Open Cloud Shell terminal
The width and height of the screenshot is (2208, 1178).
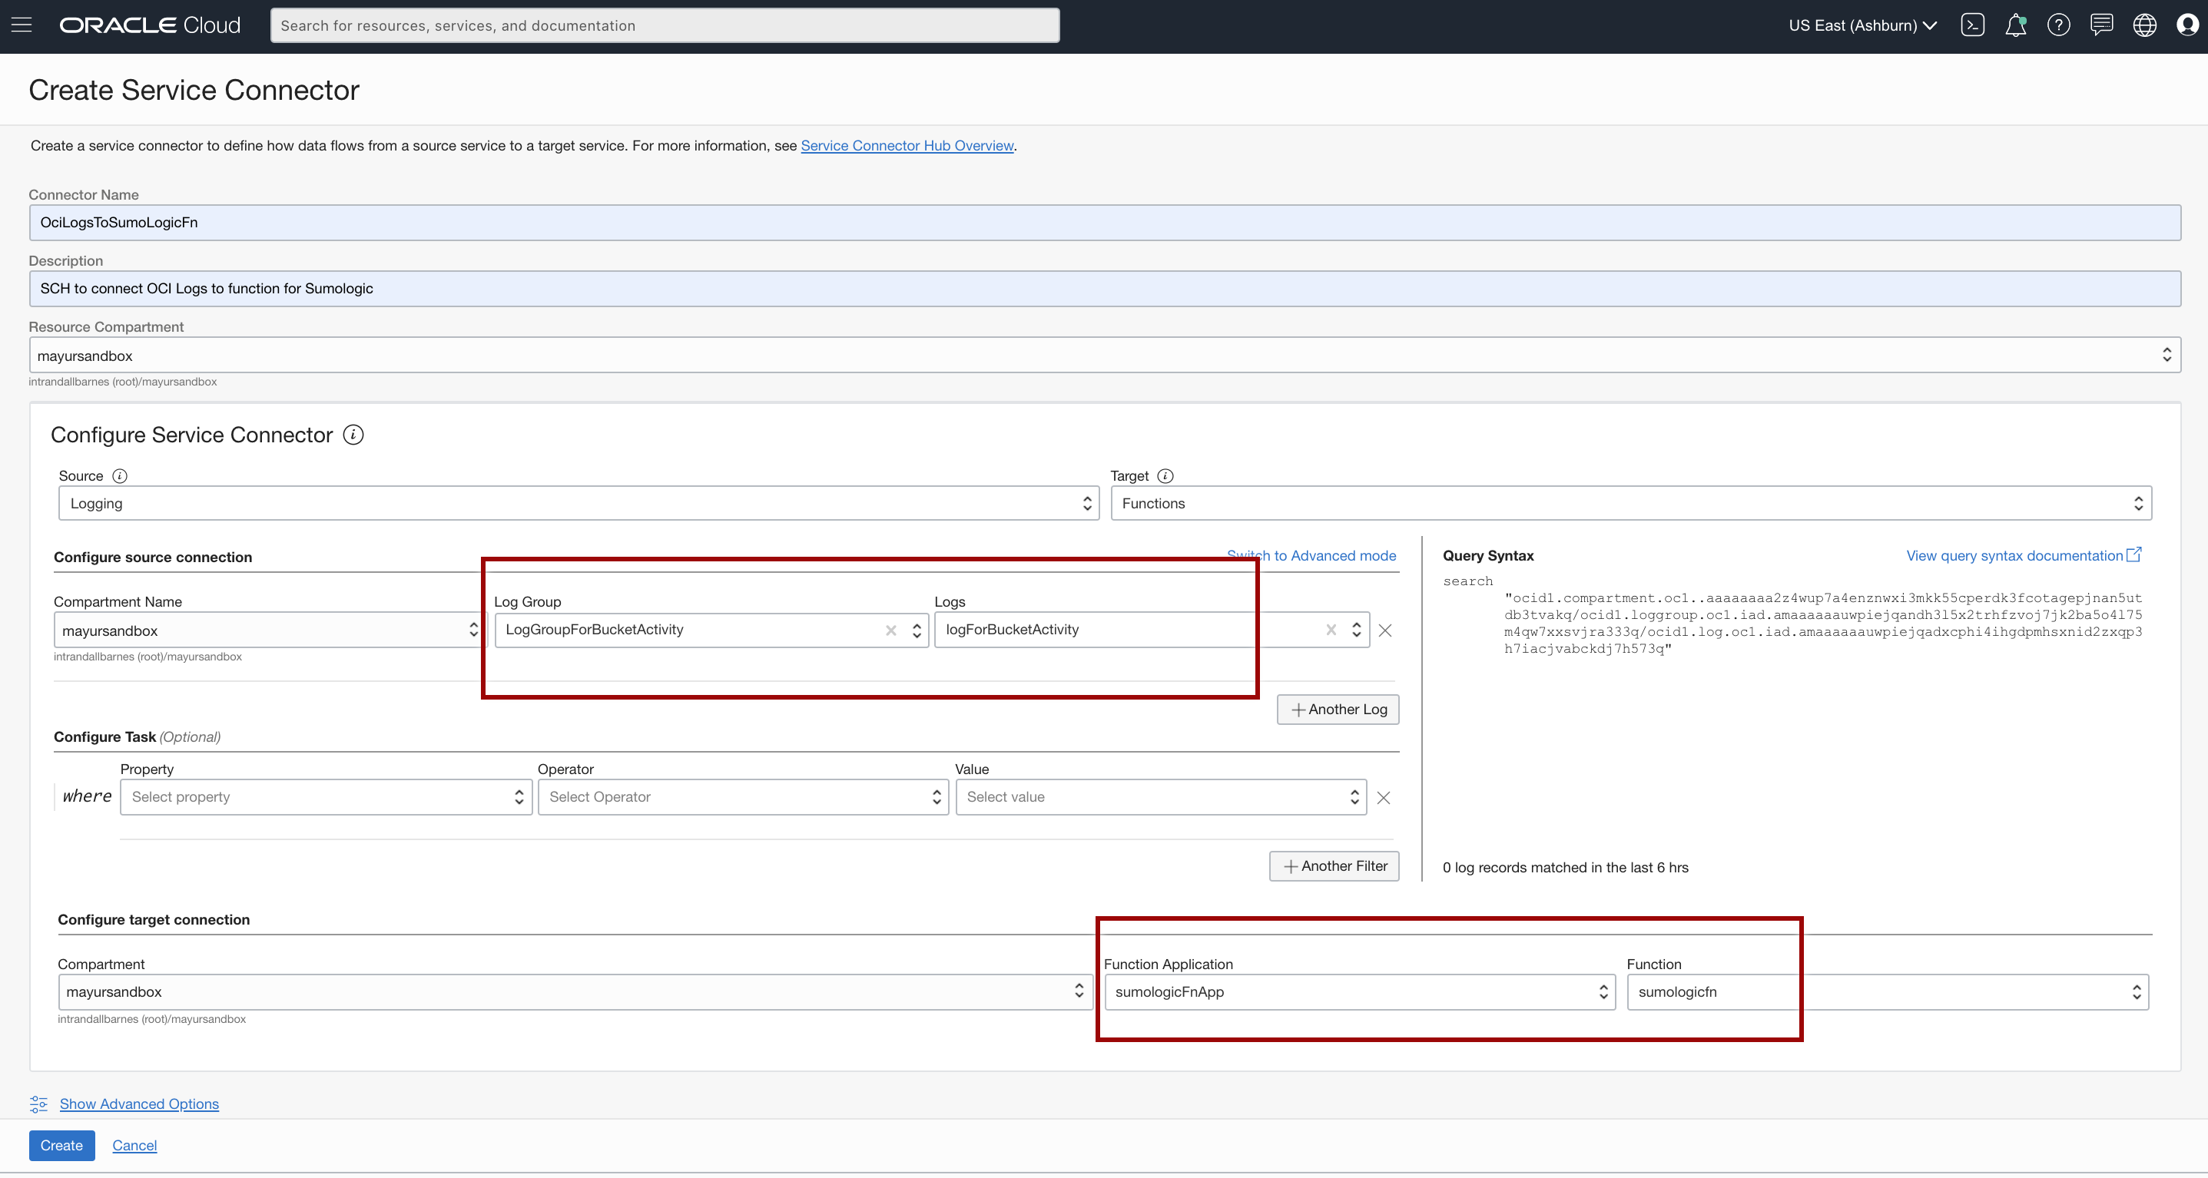coord(1973,25)
